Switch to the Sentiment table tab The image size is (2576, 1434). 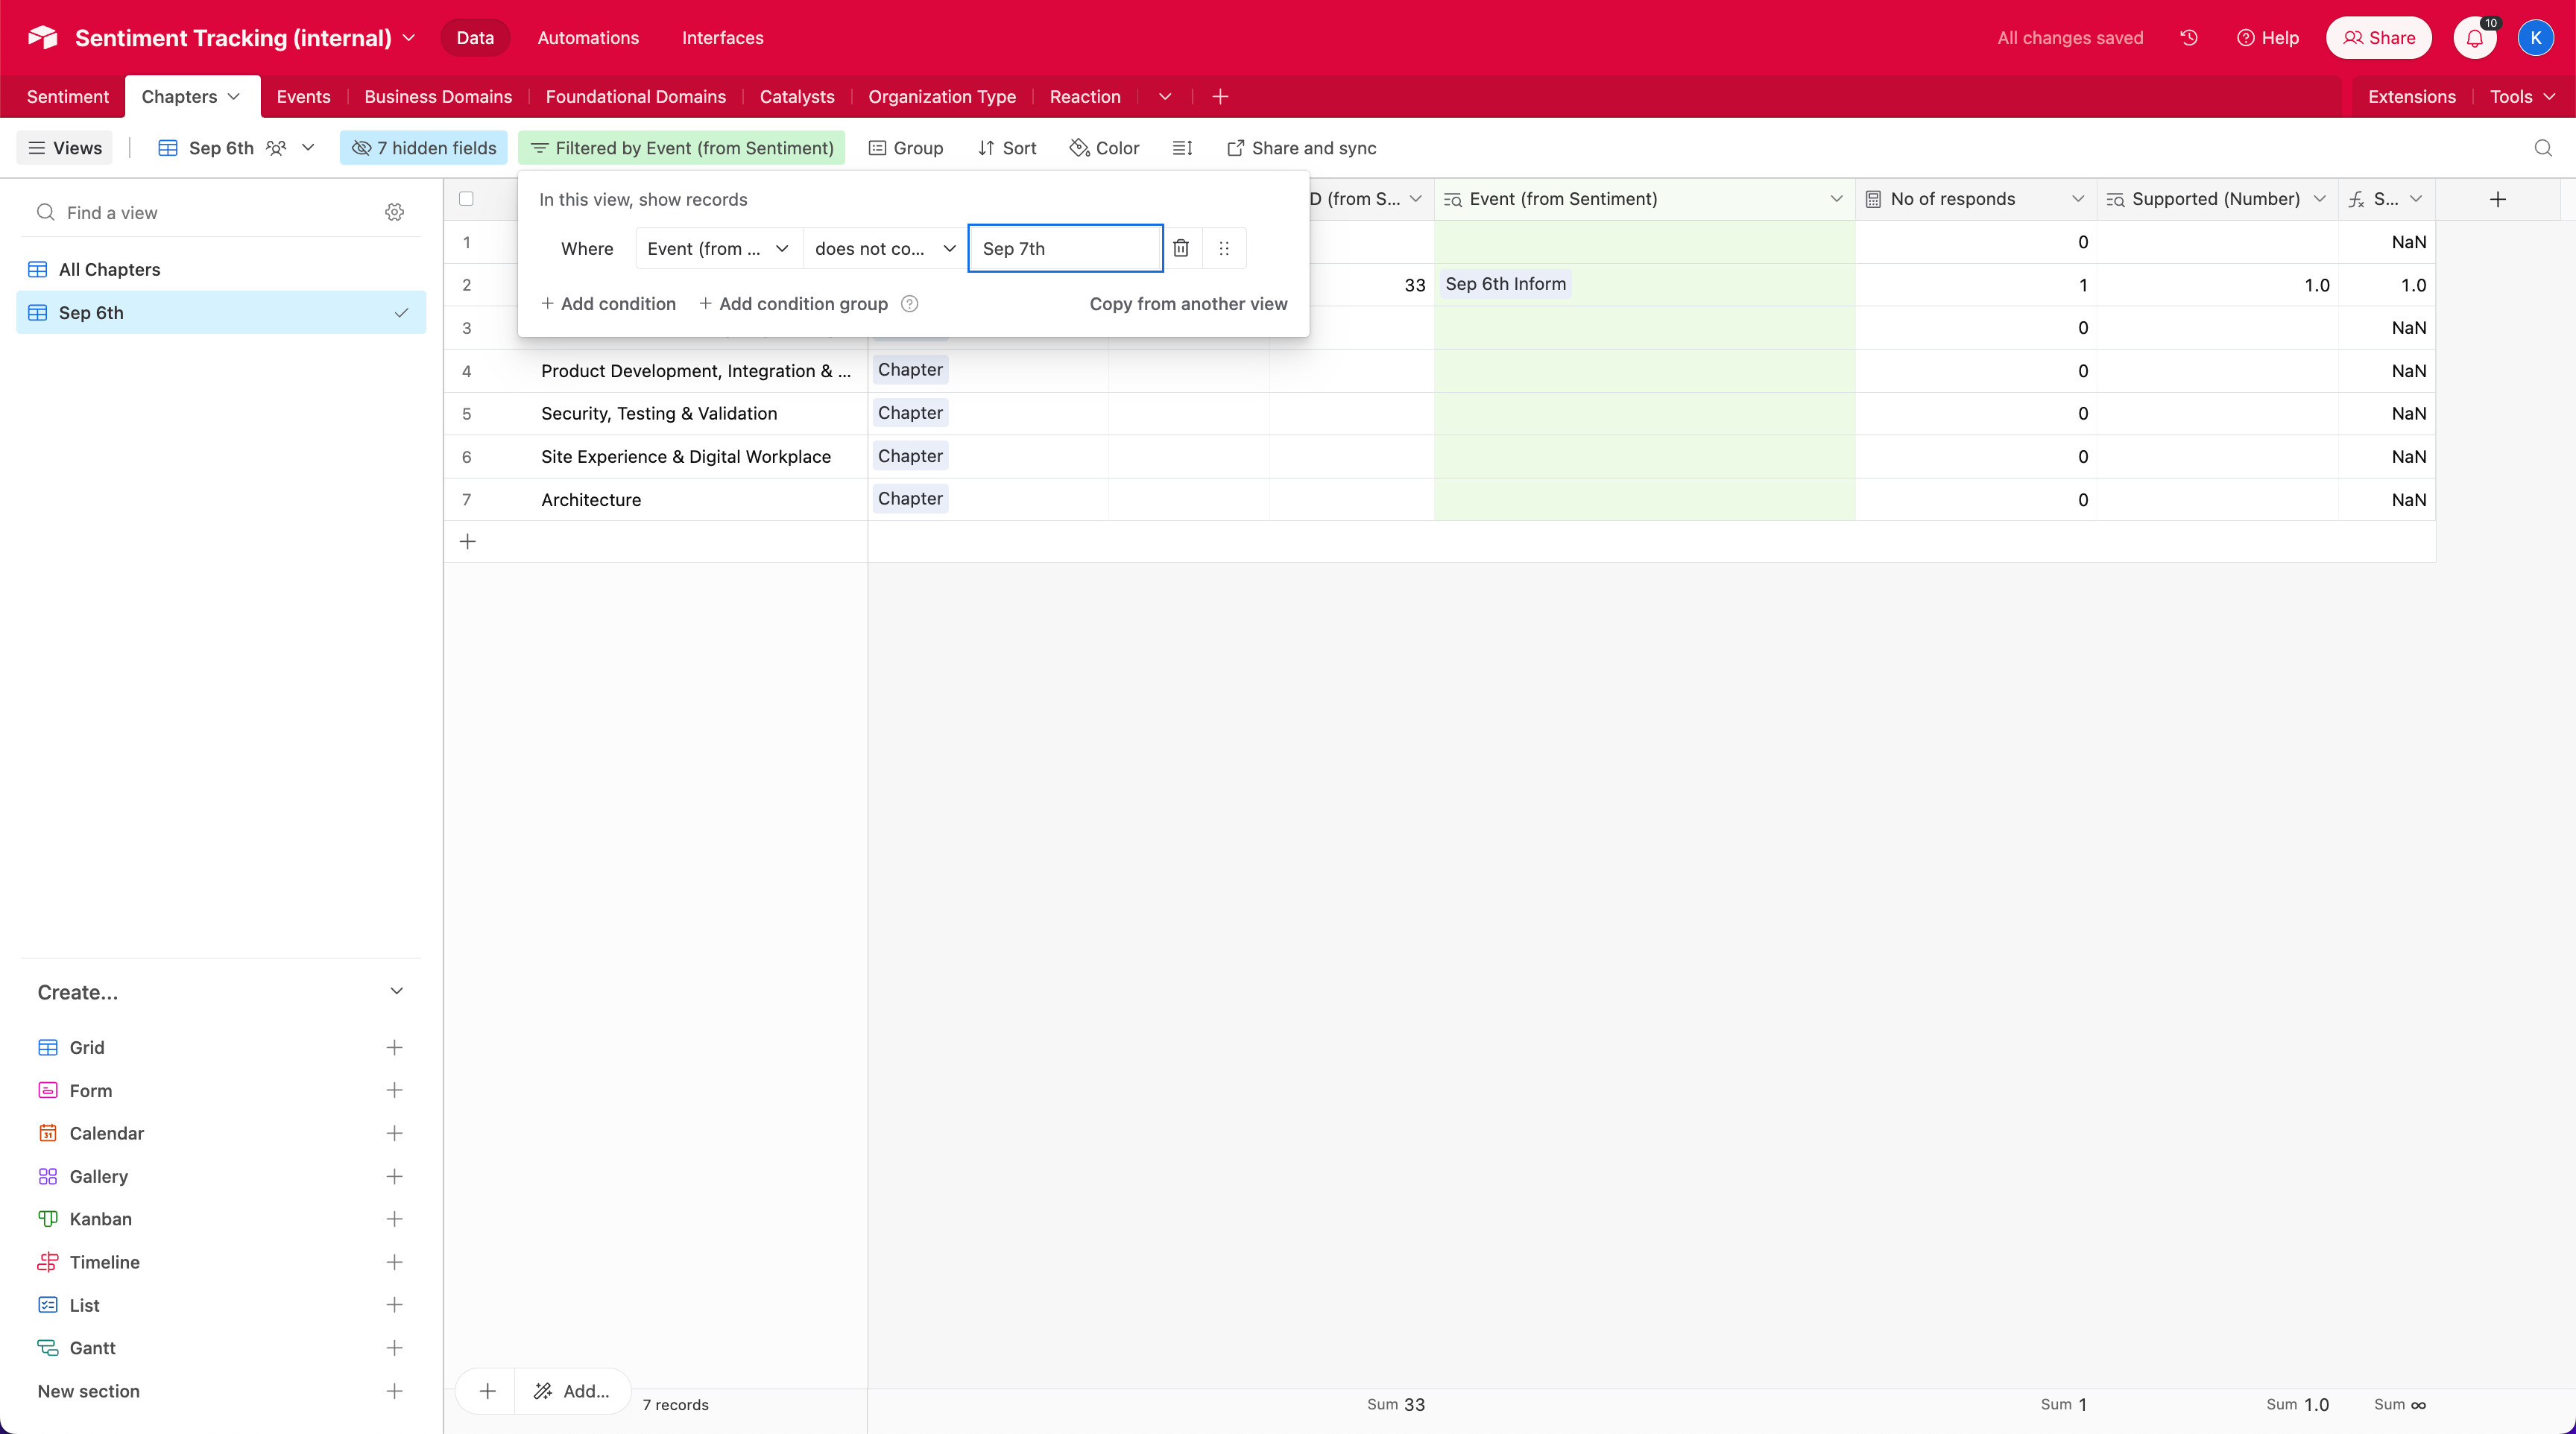pyautogui.click(x=68, y=97)
